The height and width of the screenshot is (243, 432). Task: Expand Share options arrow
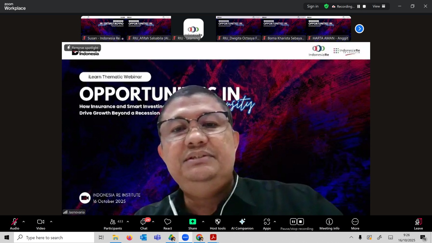point(203,222)
